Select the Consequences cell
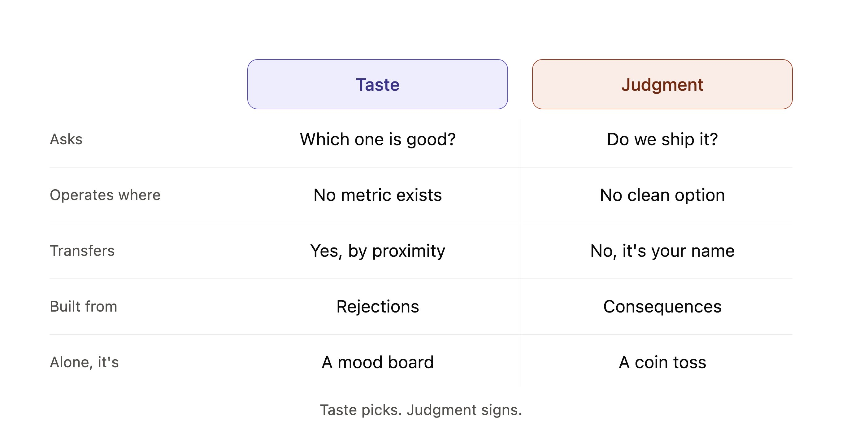Image resolution: width=842 pixels, height=446 pixels. pyautogui.click(x=662, y=307)
